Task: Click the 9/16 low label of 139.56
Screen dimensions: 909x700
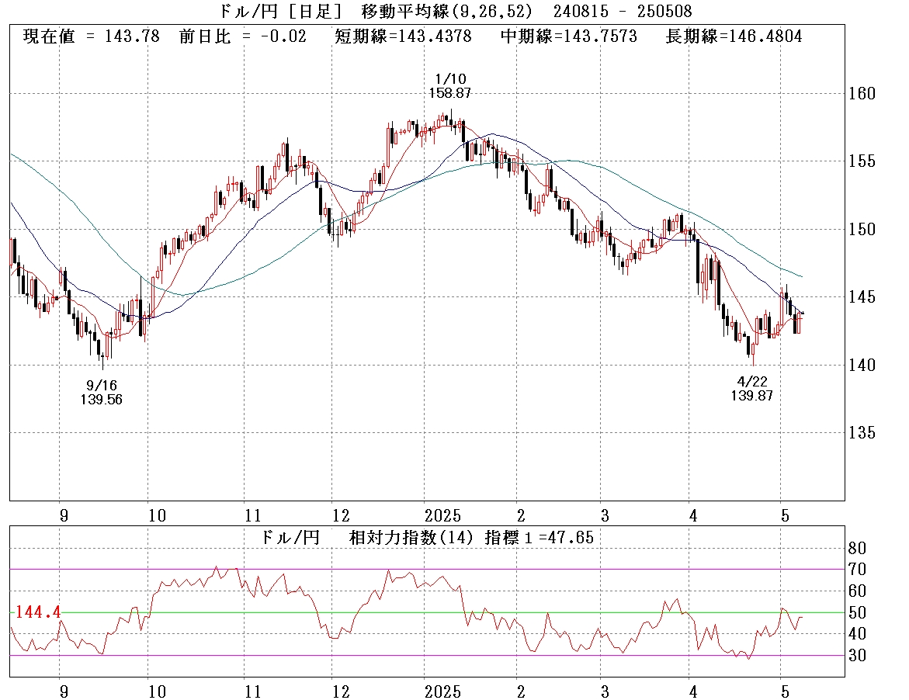Action: pyautogui.click(x=101, y=392)
